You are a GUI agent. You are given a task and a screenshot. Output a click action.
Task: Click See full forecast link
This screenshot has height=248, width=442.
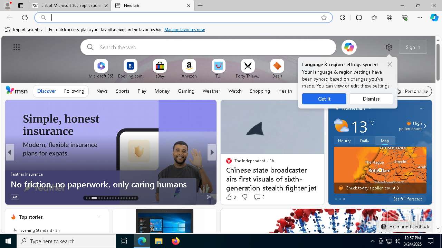407,199
